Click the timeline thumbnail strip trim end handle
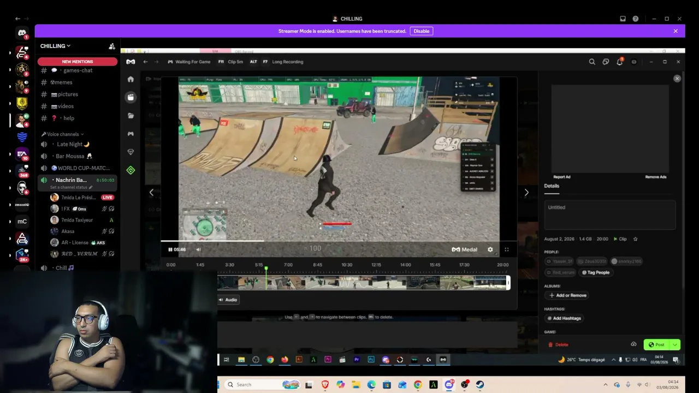The height and width of the screenshot is (393, 699). point(508,282)
